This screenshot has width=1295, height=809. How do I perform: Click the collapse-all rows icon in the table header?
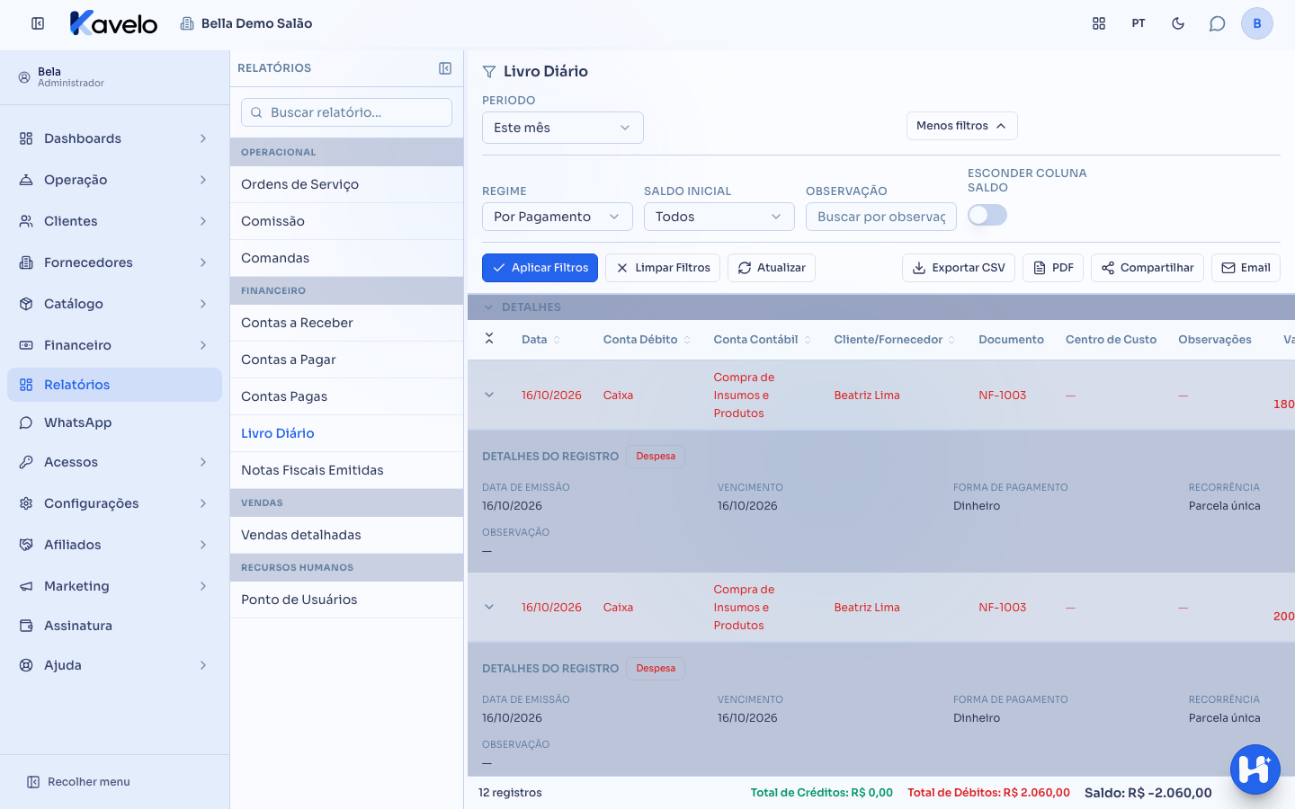point(489,338)
